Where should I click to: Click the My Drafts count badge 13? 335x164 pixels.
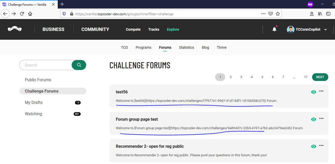point(78,103)
